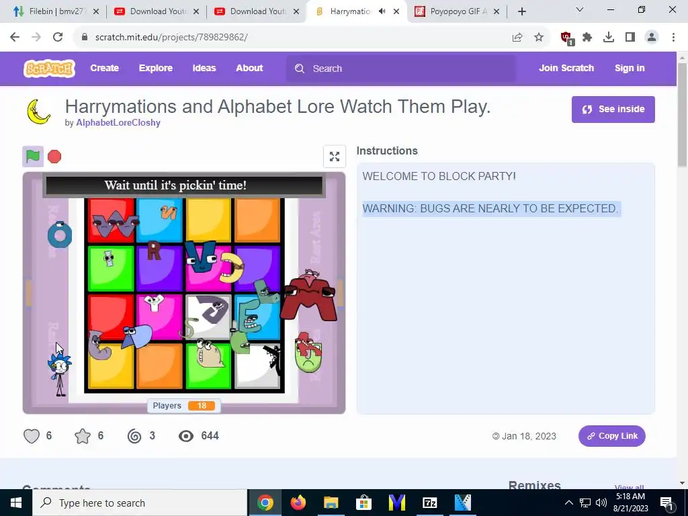Viewport: 688px width, 516px height.
Task: Click the remix spiral icon
Action: [x=134, y=435]
